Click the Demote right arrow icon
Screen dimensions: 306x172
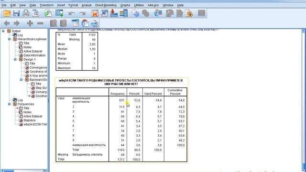click(x=17, y=23)
